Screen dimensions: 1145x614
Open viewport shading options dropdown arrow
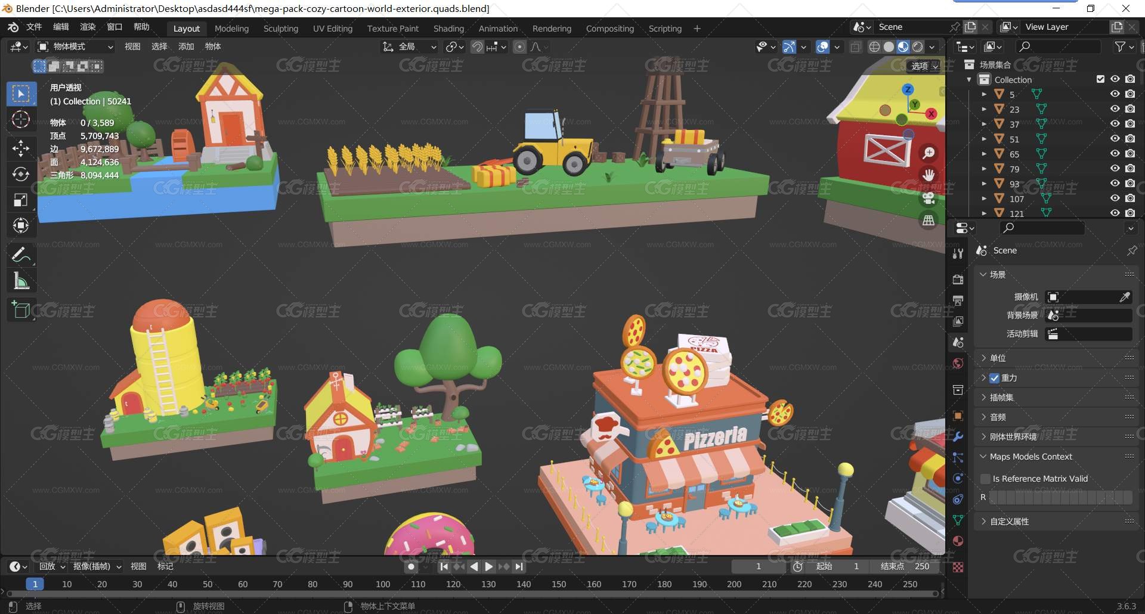[x=932, y=46]
